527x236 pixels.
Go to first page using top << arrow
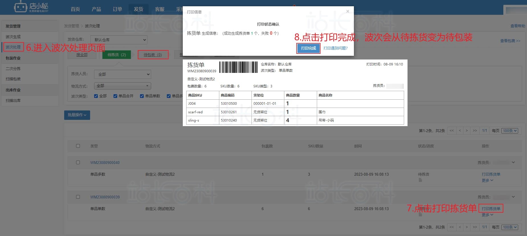coord(452,131)
